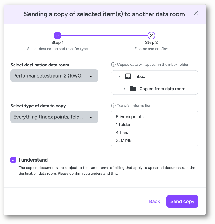Click the I understand label text

click(33, 160)
